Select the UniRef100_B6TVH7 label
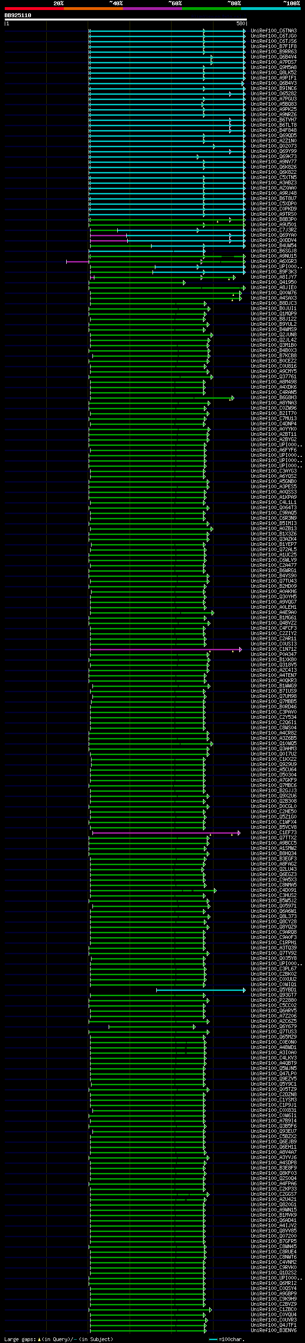 (274, 120)
